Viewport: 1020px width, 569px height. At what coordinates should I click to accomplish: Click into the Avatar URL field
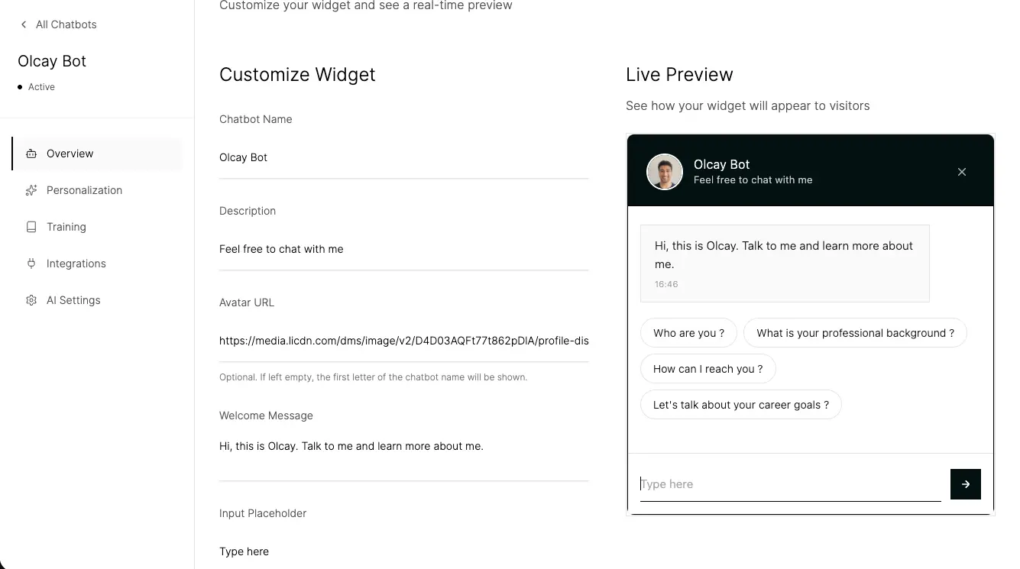click(403, 341)
